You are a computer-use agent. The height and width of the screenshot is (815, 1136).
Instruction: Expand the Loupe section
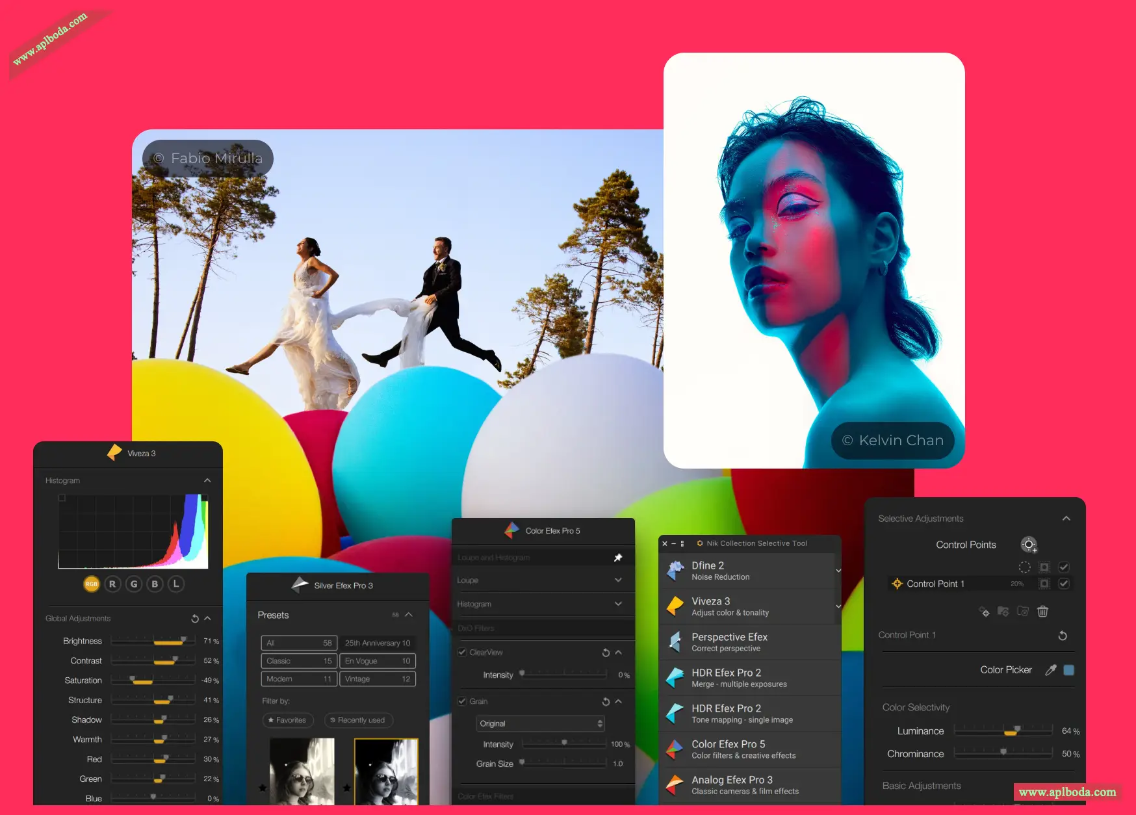(618, 580)
